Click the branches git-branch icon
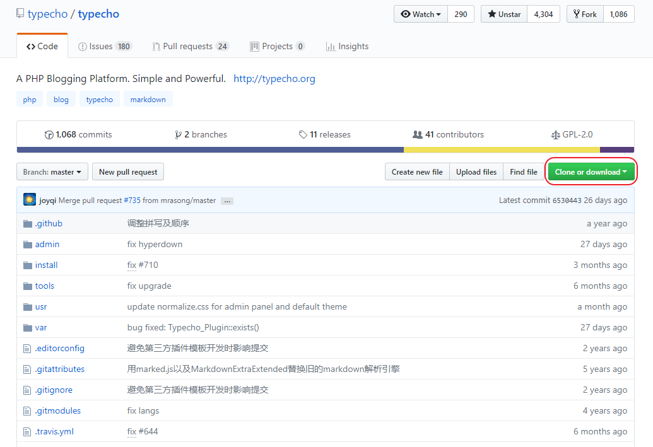 pyautogui.click(x=179, y=135)
